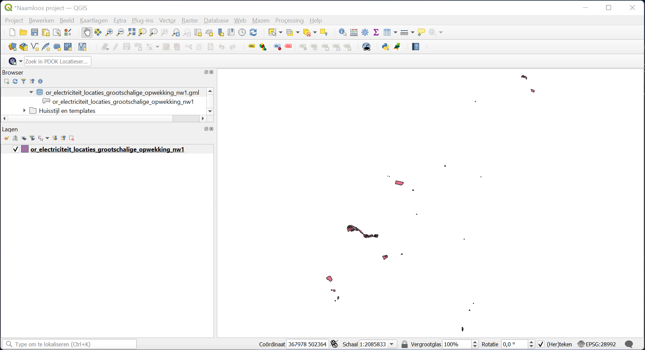The height and width of the screenshot is (350, 645).
Task: Click the New GeoPackage Layer icon
Action: pos(24,47)
